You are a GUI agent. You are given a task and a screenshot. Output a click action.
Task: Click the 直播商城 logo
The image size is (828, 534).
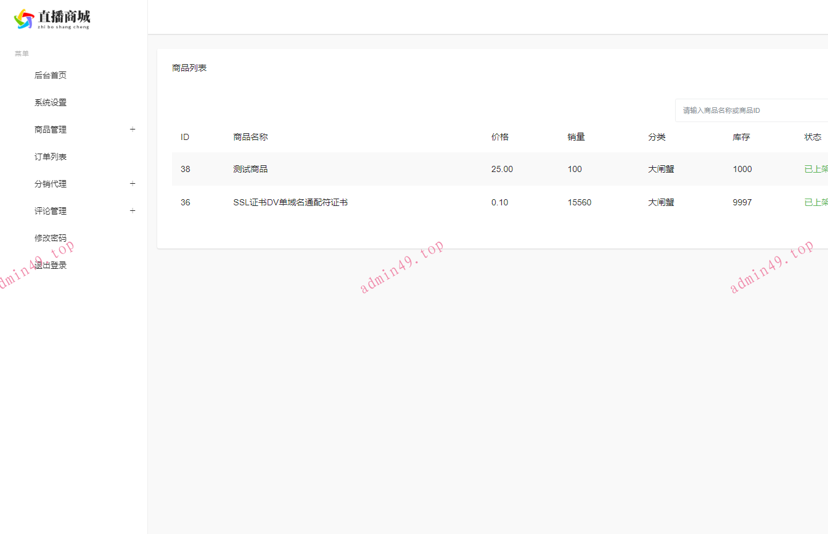pos(52,18)
